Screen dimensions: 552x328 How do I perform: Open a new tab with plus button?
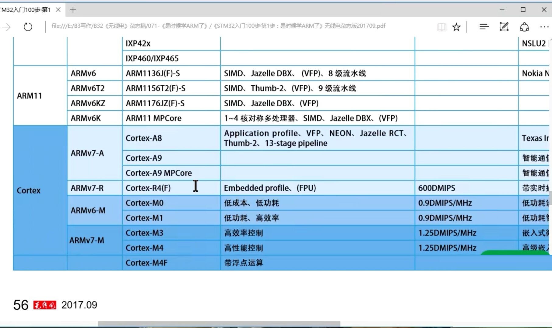73,10
